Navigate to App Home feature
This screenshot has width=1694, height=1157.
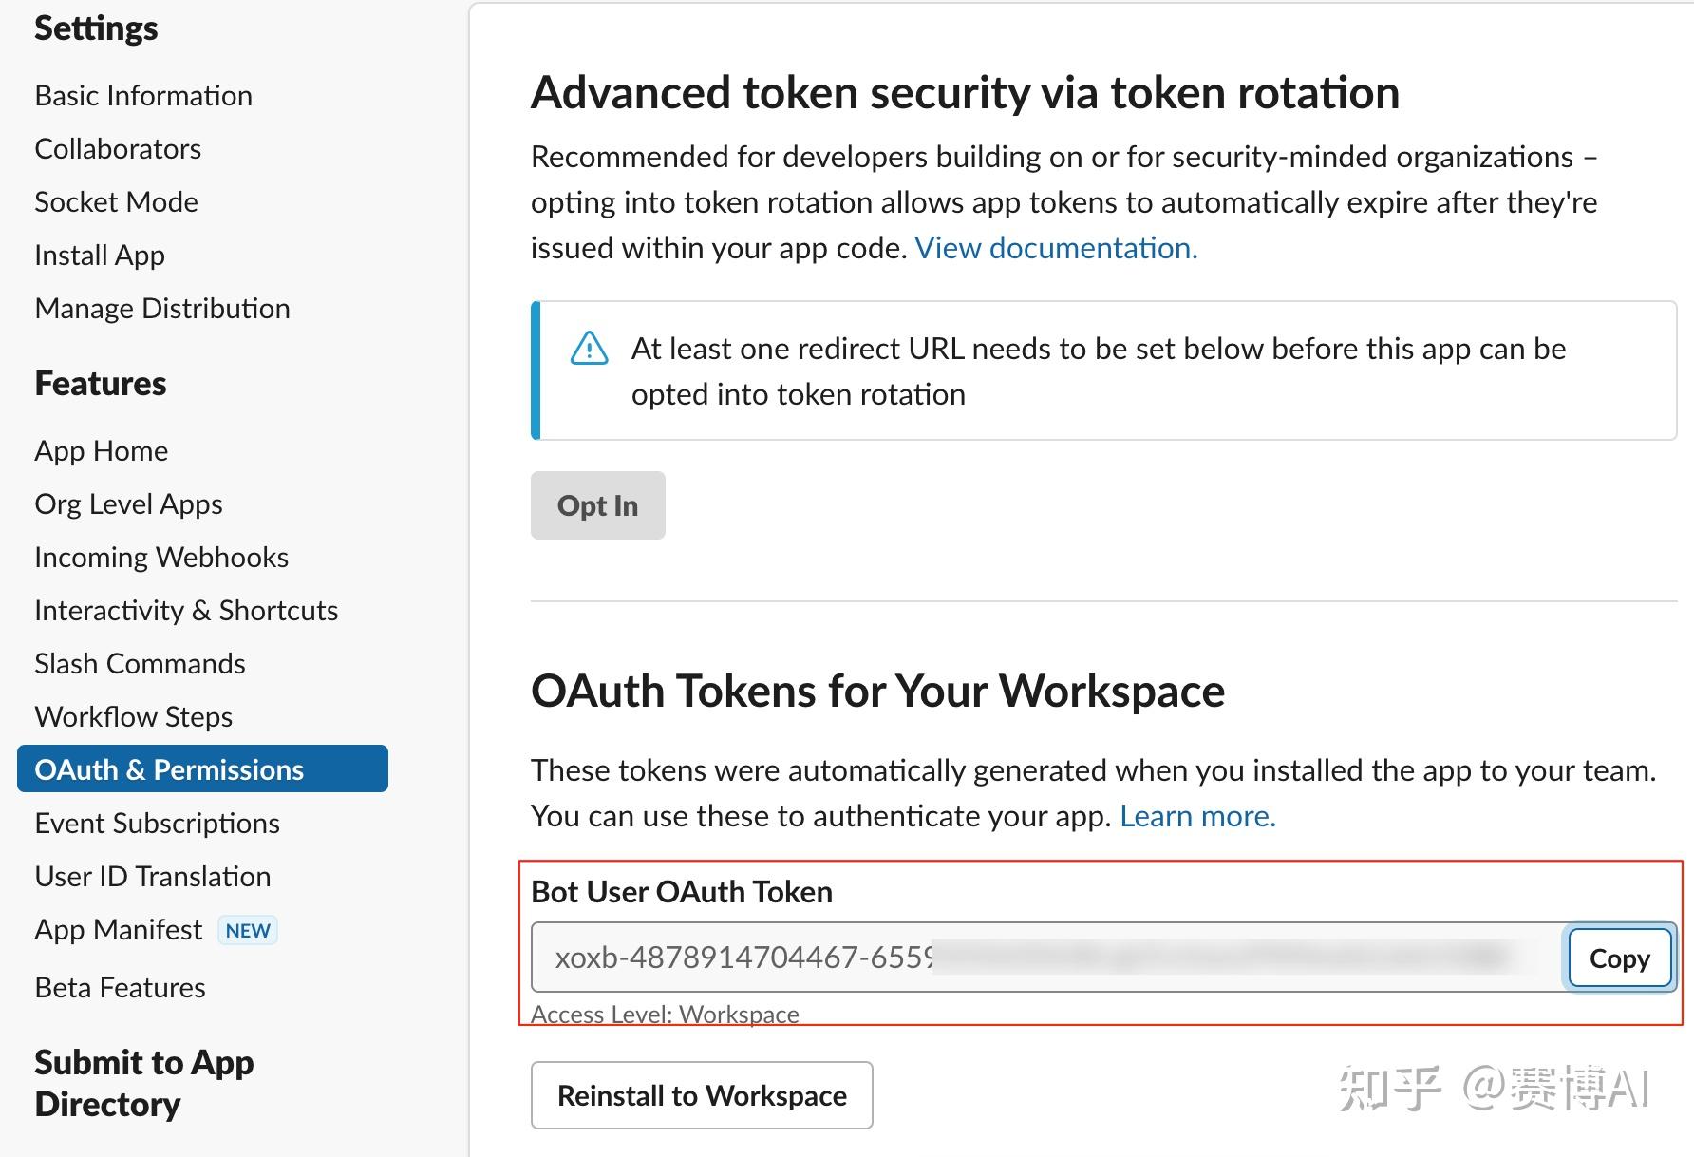click(102, 451)
